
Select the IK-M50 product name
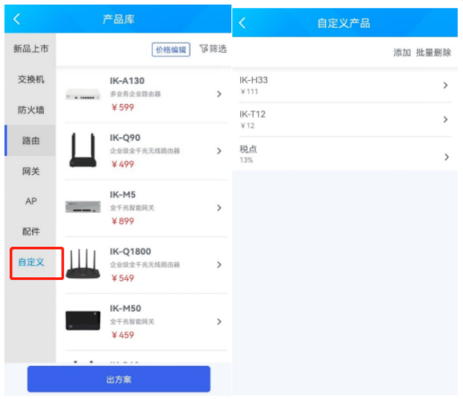125,309
